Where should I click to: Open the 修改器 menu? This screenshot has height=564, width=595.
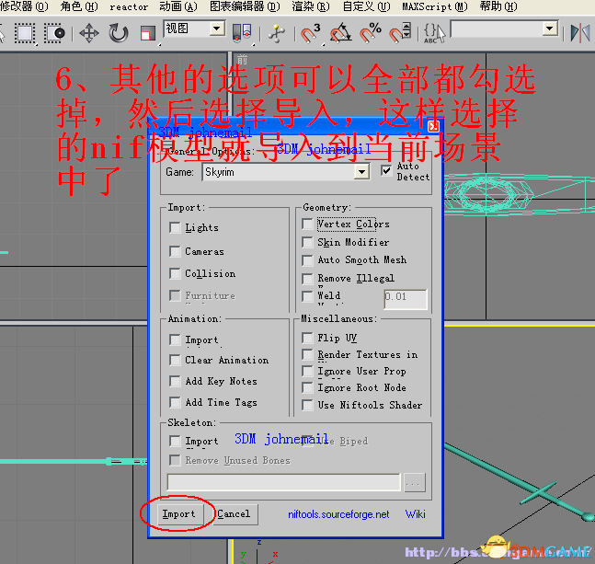24,6
